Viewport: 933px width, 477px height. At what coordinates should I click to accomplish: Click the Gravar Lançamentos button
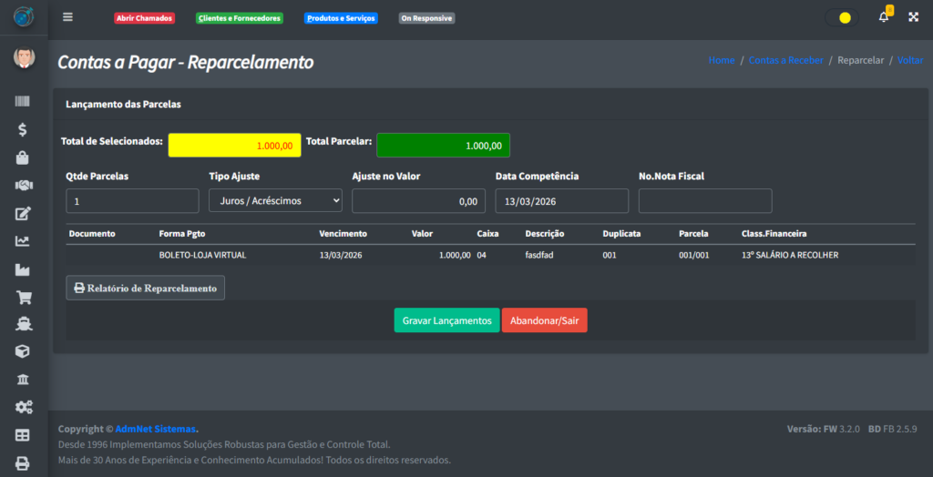[x=446, y=320]
